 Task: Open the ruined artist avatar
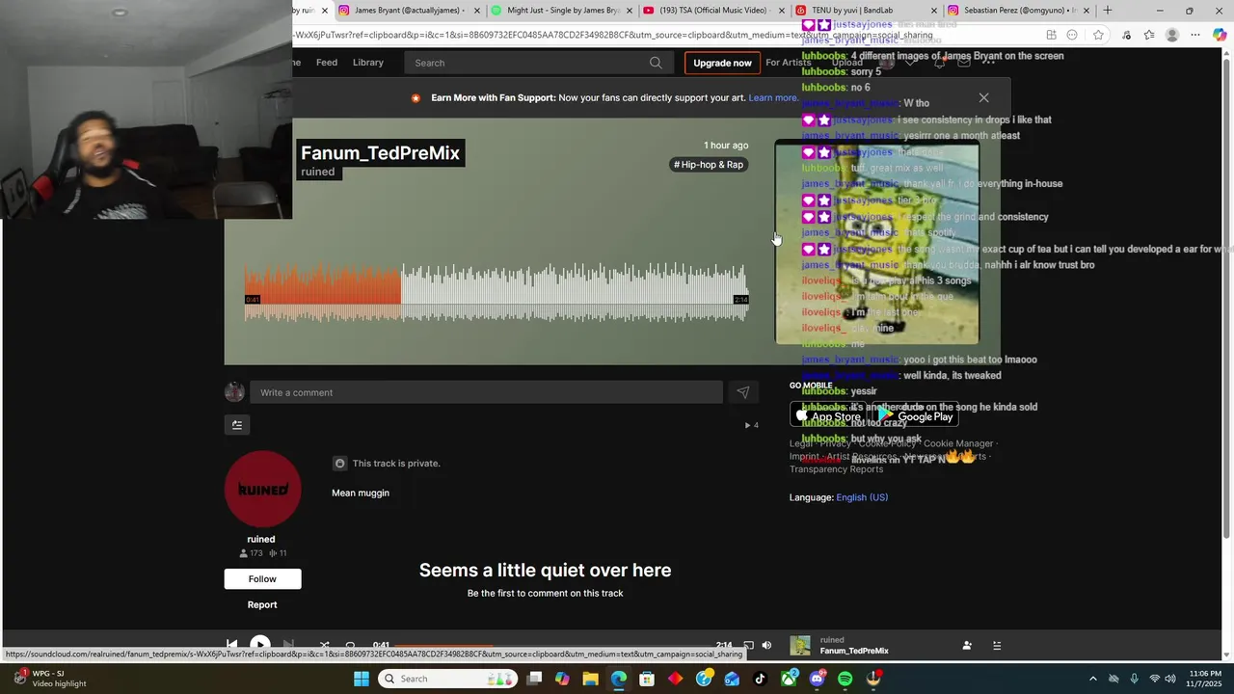[x=262, y=490]
